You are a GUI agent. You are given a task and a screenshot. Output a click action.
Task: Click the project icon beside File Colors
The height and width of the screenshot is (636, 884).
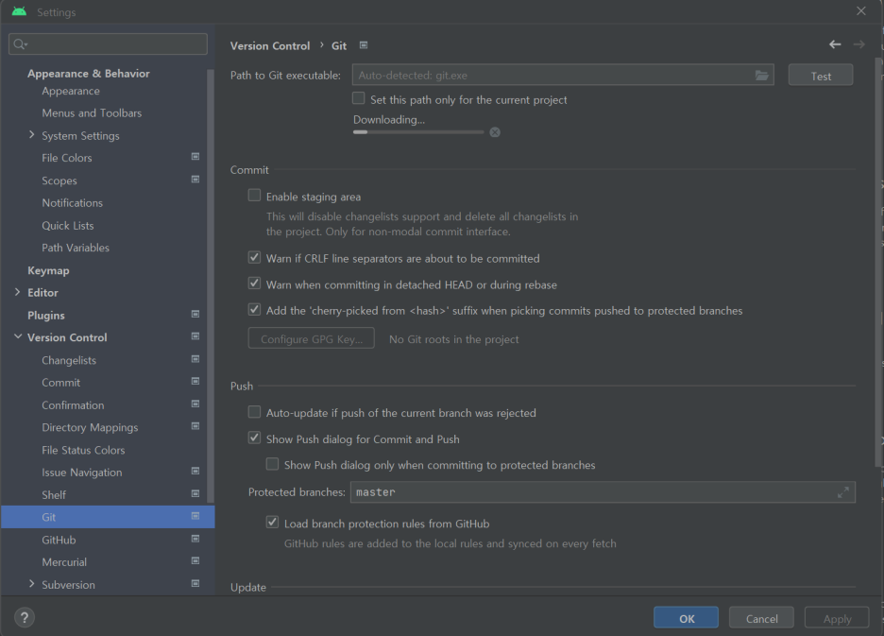195,156
